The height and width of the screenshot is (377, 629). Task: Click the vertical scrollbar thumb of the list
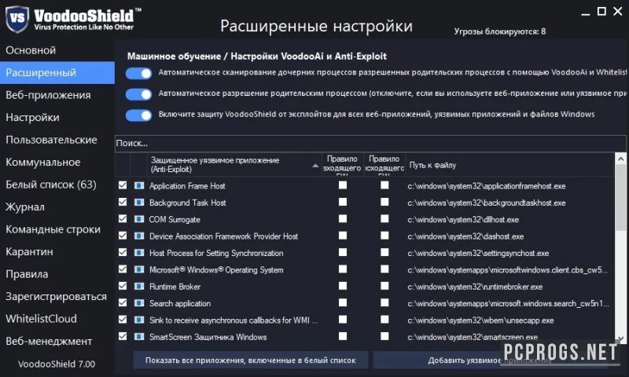click(620, 197)
